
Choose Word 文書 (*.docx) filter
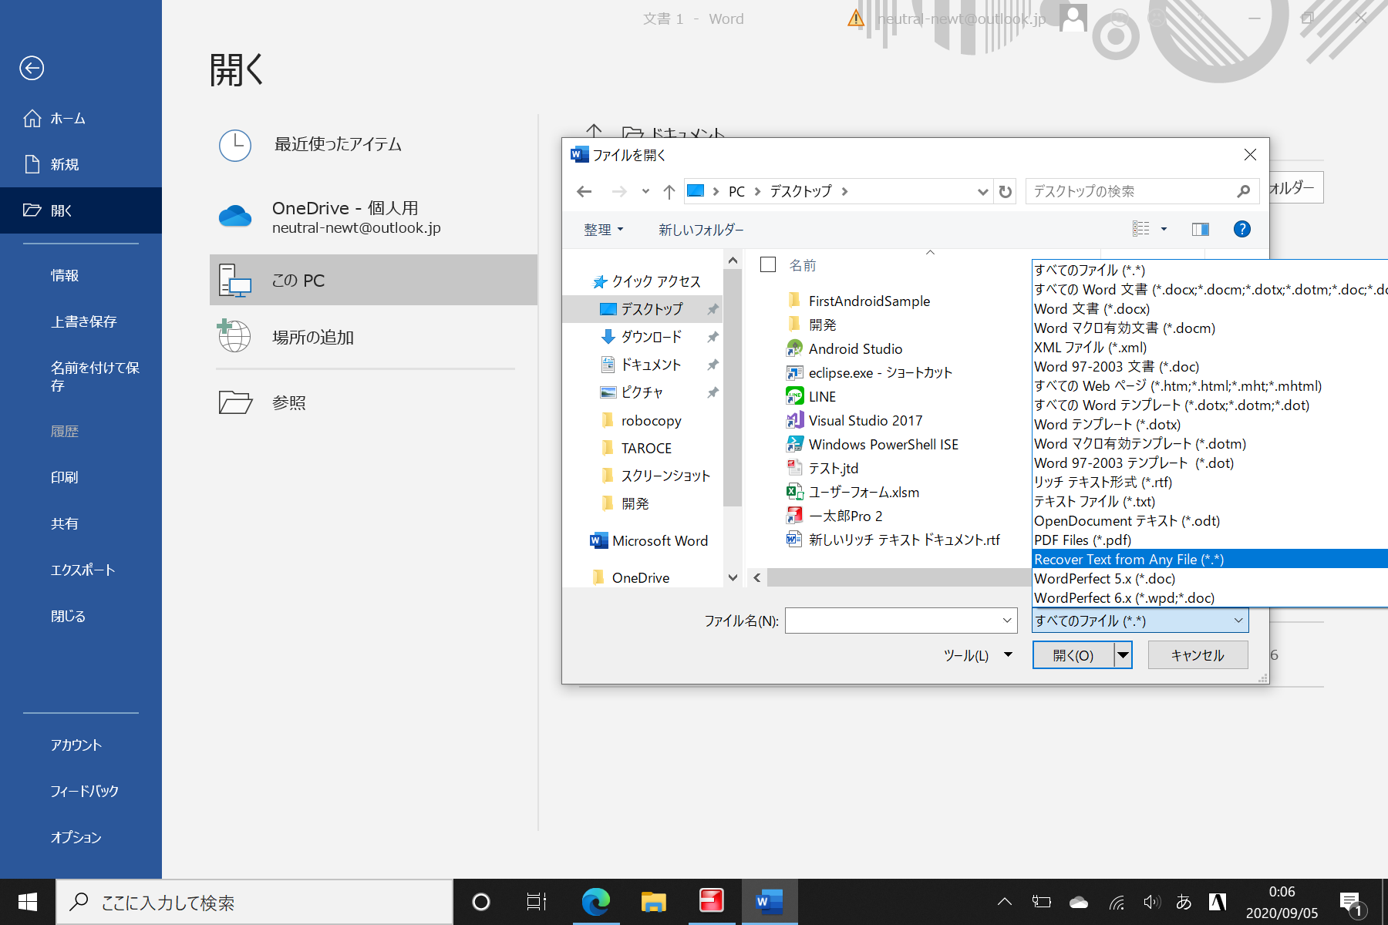(1210, 308)
